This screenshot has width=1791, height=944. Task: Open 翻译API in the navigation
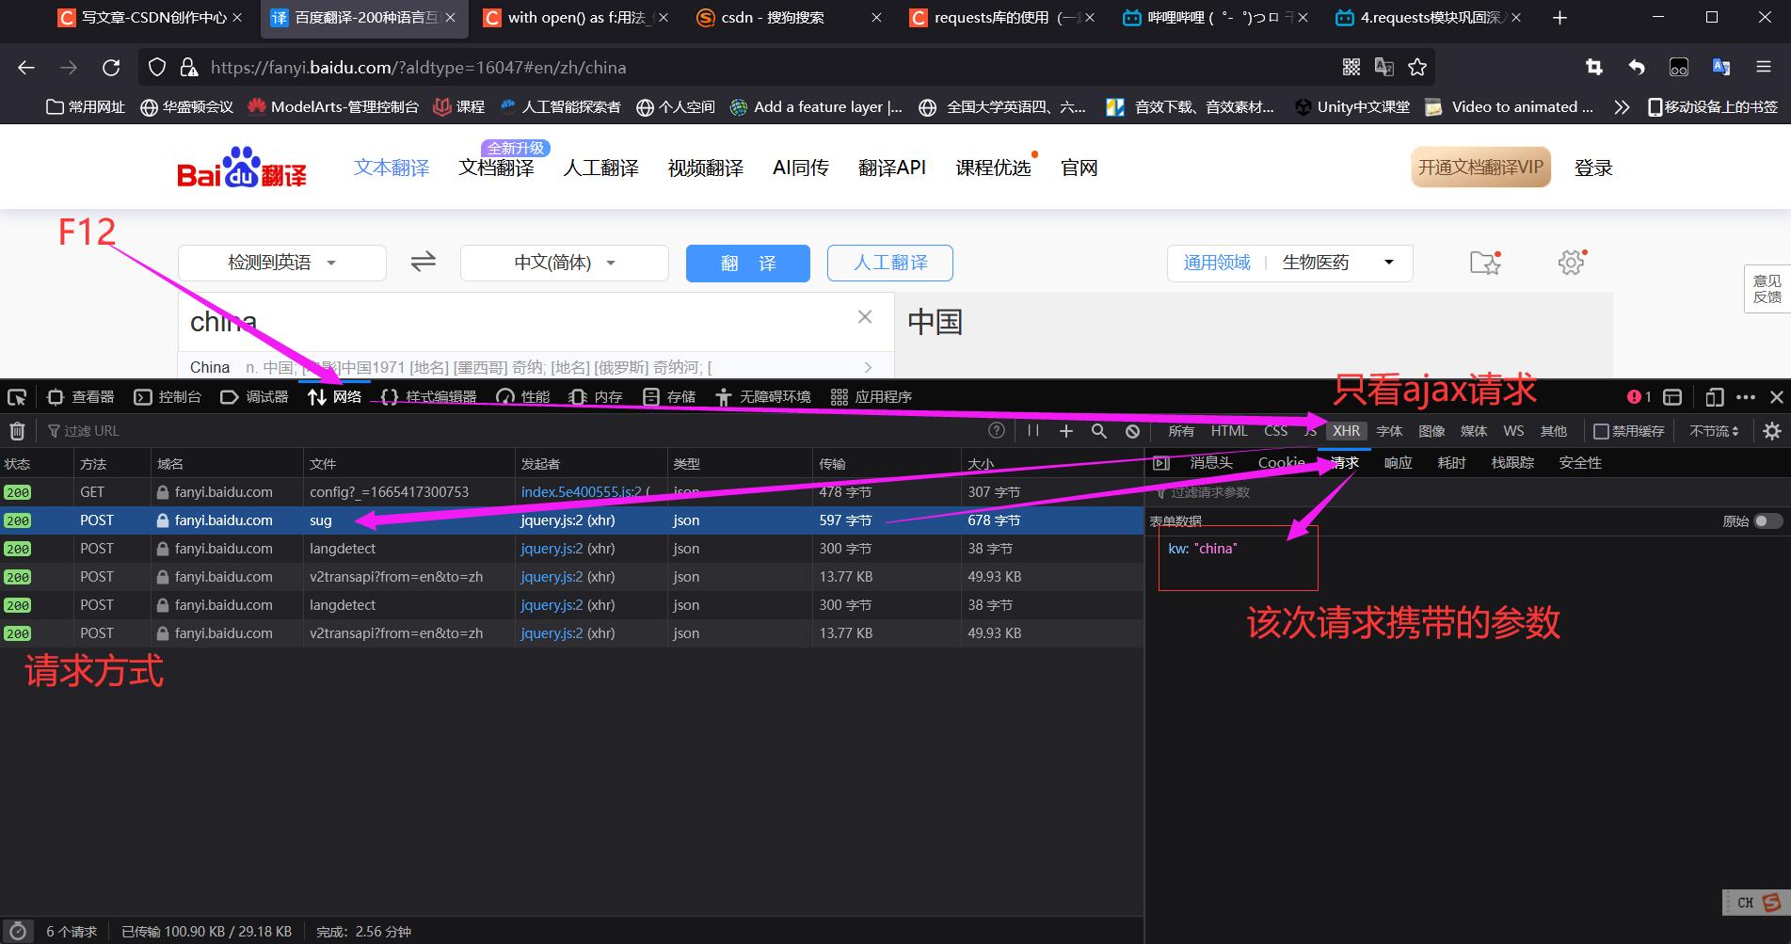click(892, 168)
